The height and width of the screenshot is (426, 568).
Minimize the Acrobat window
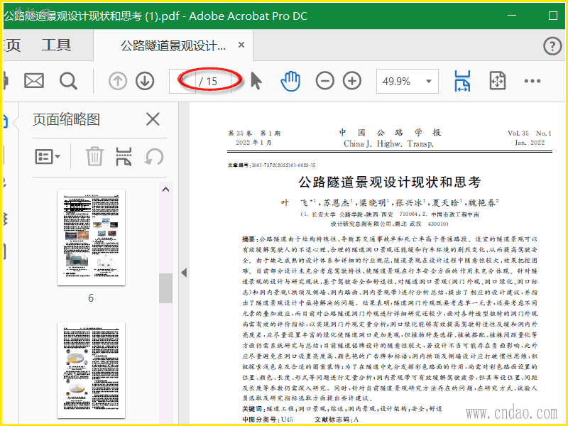(512, 16)
